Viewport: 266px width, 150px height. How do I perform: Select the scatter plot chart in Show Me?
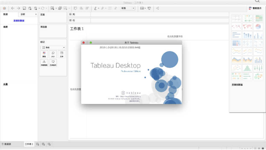pyautogui.click(x=236, y=68)
